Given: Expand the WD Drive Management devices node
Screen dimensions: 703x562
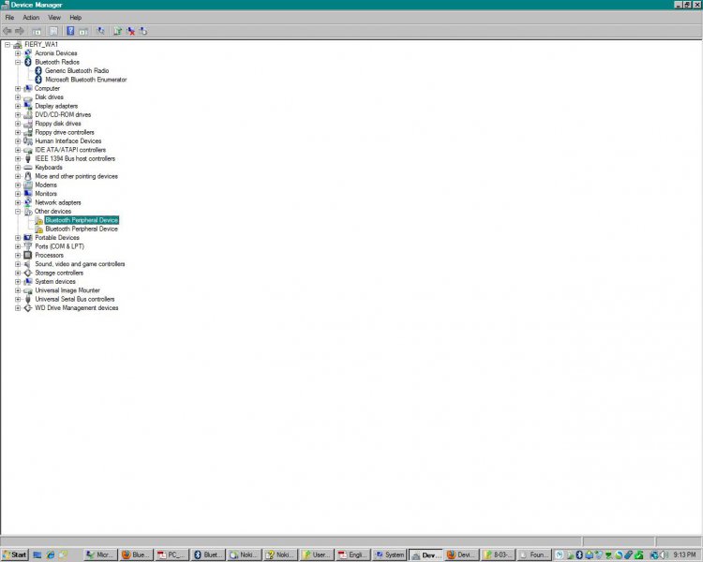Looking at the screenshot, I should pos(18,308).
